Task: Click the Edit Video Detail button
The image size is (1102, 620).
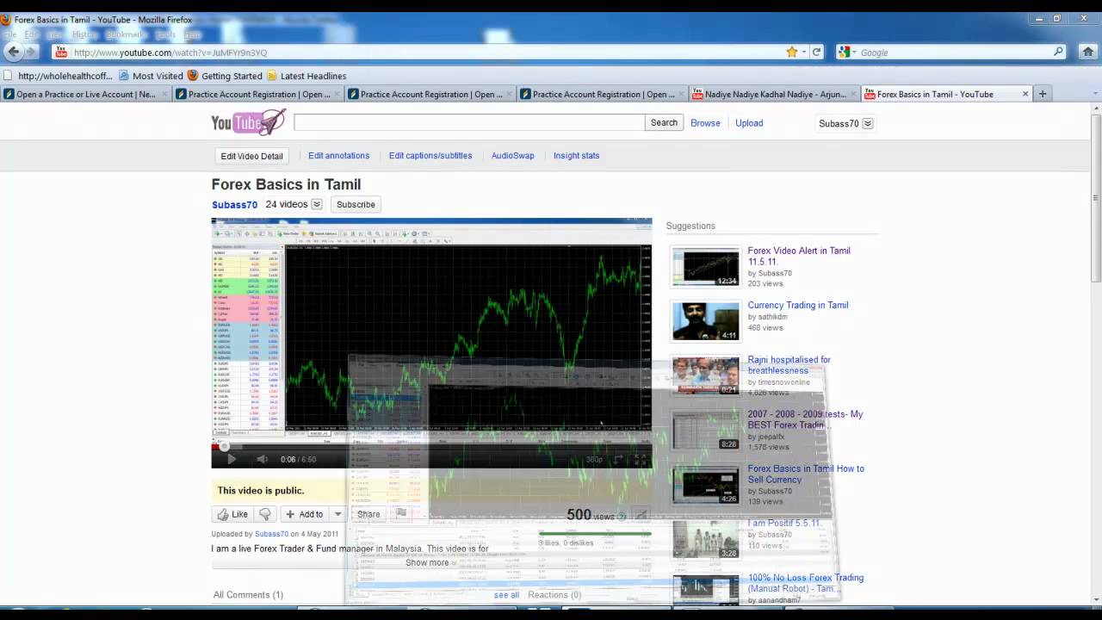Action: pos(251,156)
